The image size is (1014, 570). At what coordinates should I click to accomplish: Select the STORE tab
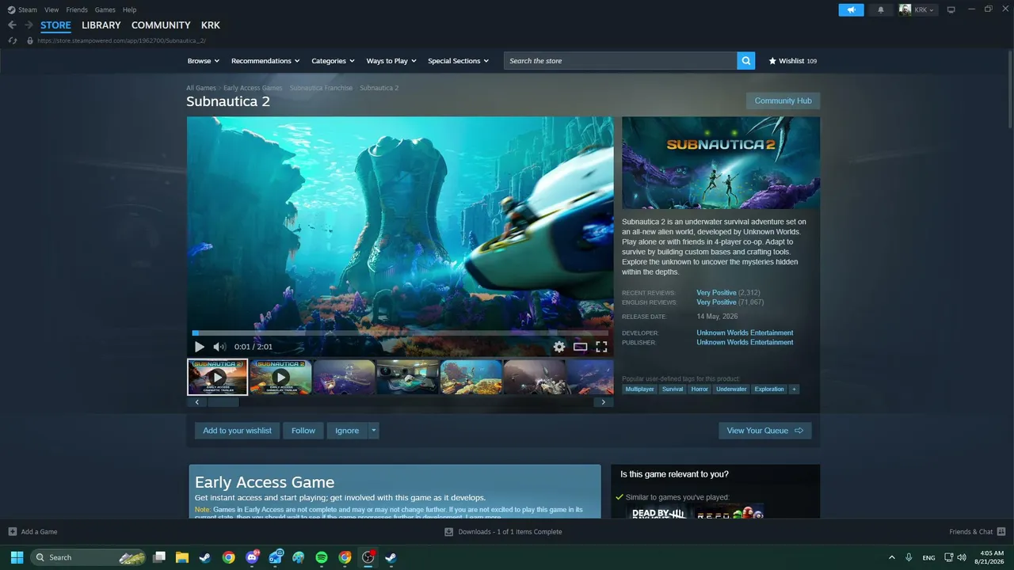pyautogui.click(x=56, y=25)
